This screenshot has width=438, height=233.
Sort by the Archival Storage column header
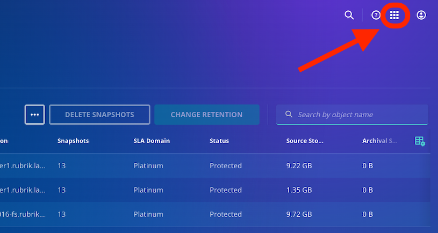(x=380, y=141)
